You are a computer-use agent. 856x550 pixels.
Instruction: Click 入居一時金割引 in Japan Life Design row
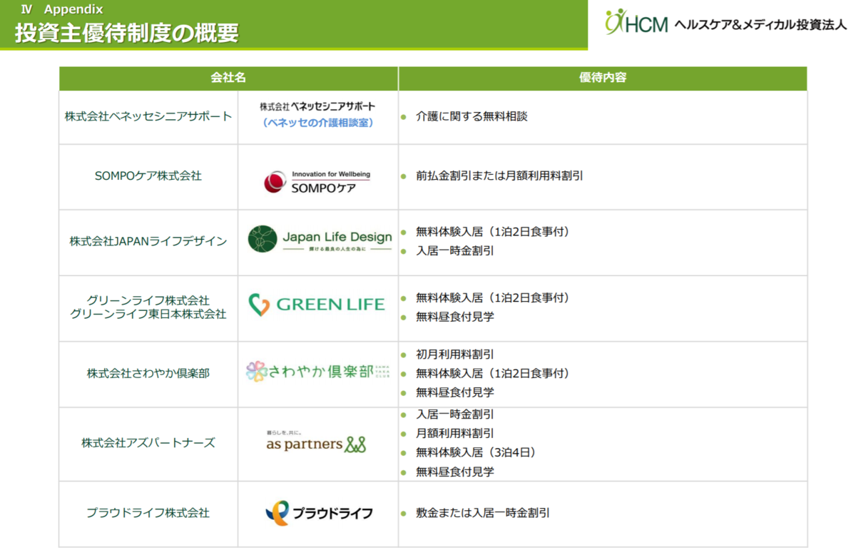click(x=455, y=251)
